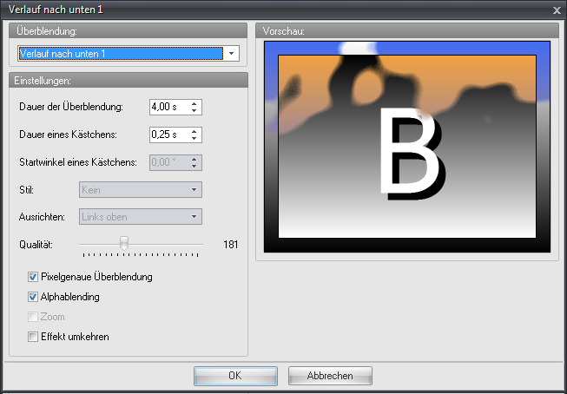
Task: Click the Qualität slider handle
Action: 124,244
